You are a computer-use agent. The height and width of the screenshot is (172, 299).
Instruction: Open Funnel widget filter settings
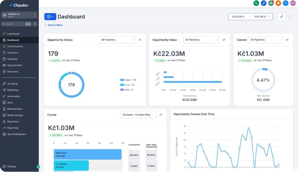tap(161, 115)
